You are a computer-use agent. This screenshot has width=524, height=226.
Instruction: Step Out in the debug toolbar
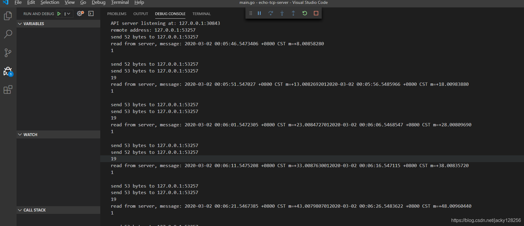click(x=293, y=13)
